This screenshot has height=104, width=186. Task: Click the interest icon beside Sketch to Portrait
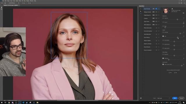pyautogui.click(x=156, y=44)
